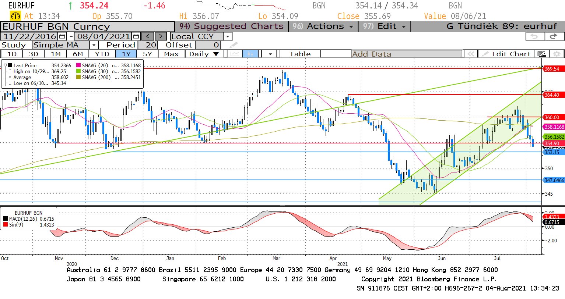
Task: Click the Period value field 20
Action: 148,45
